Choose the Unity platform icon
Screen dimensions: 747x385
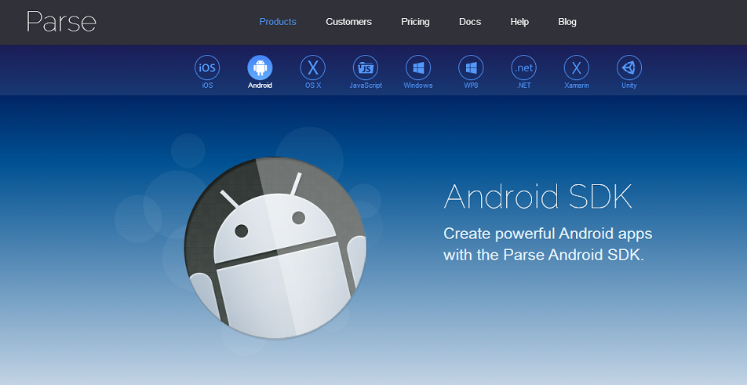pos(629,67)
